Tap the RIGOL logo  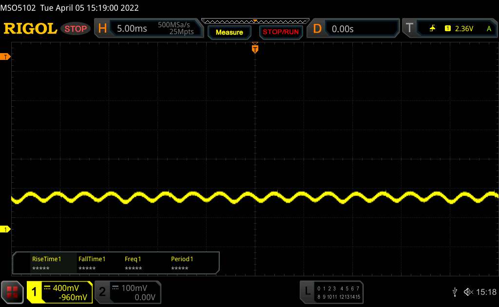click(x=30, y=29)
